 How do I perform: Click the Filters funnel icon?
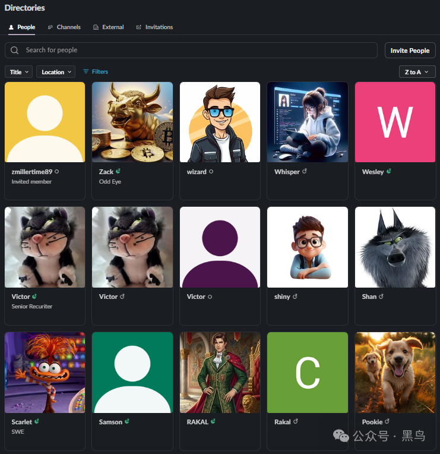(86, 71)
